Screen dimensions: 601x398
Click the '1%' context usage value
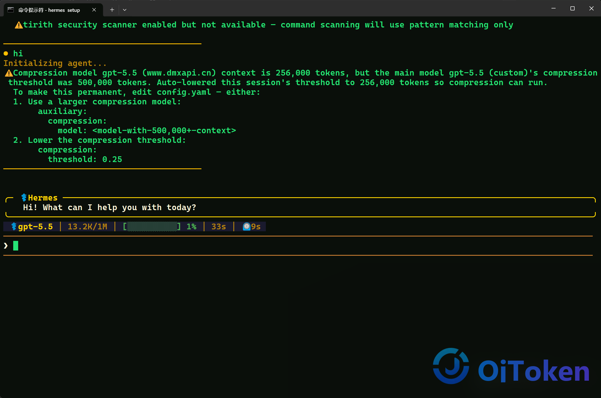coord(192,227)
